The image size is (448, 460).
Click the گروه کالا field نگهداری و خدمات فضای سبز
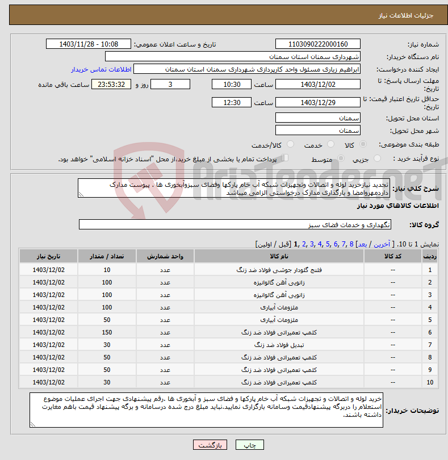[x=235, y=224]
